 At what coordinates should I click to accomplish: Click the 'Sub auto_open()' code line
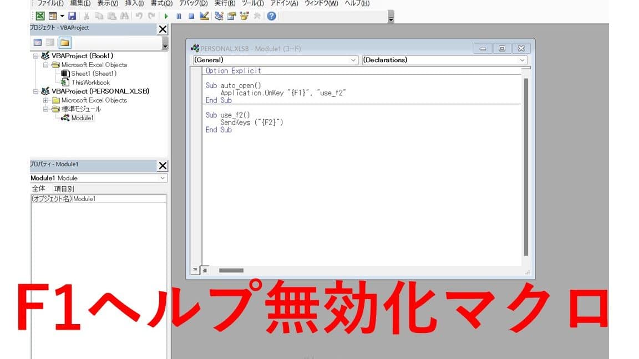tap(233, 85)
